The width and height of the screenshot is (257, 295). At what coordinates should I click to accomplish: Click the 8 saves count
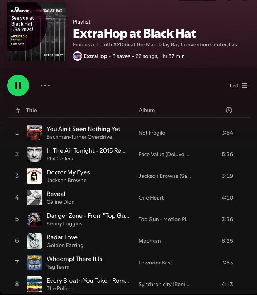tap(121, 56)
